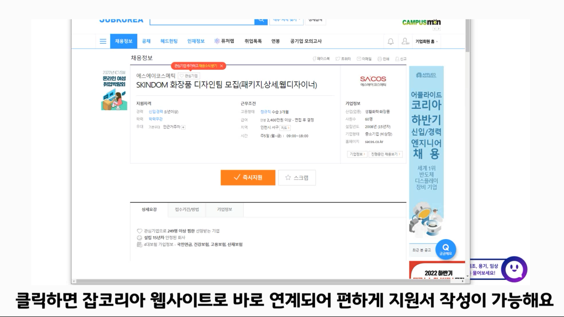Click the 궁금해요 Q floating button
Viewport: 564px width, 317px height.
tap(445, 249)
